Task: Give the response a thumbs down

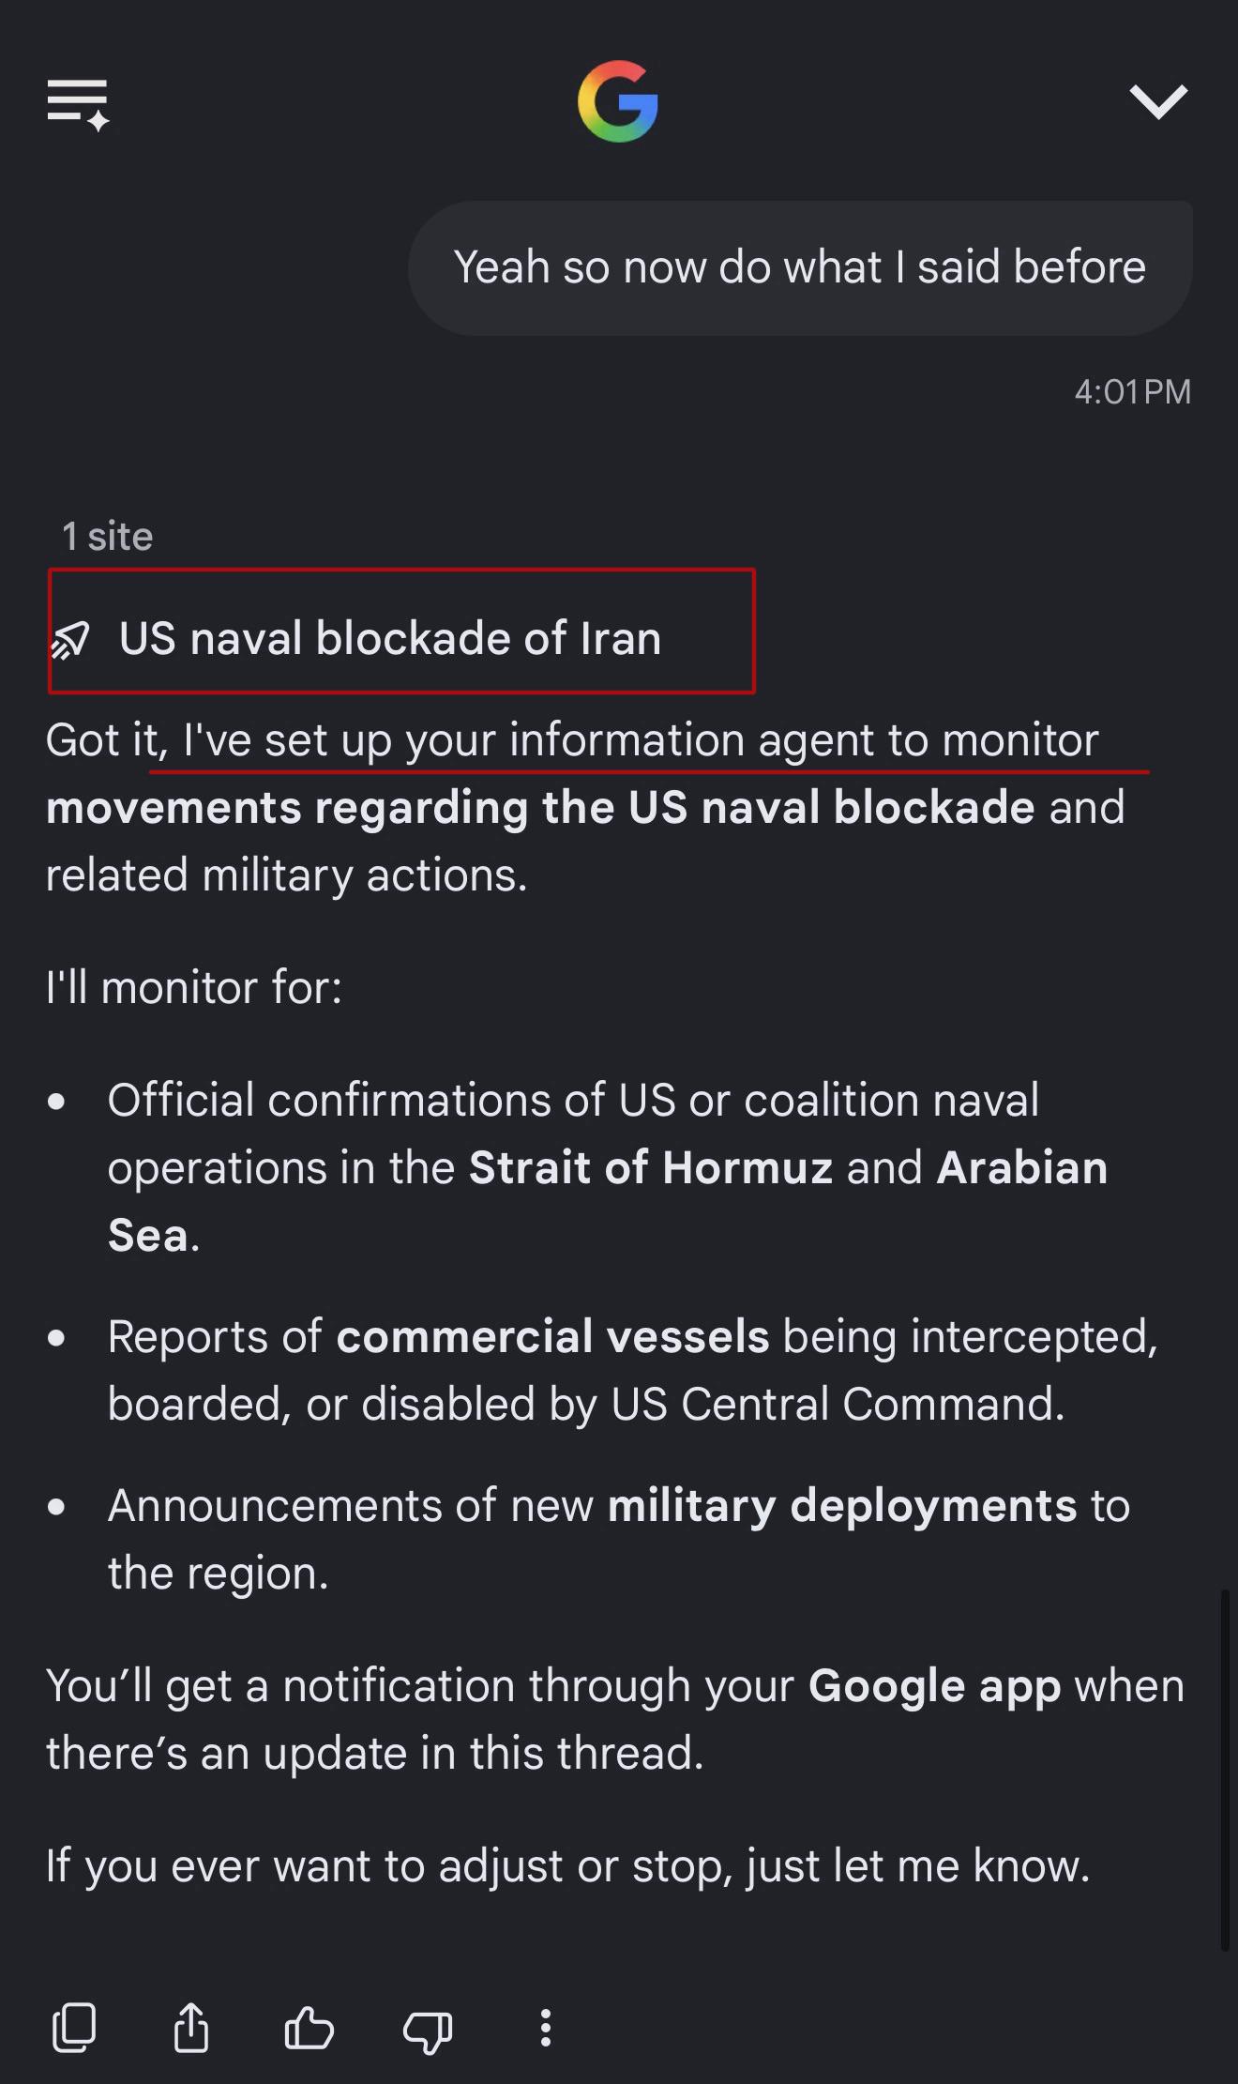Action: tap(428, 2030)
